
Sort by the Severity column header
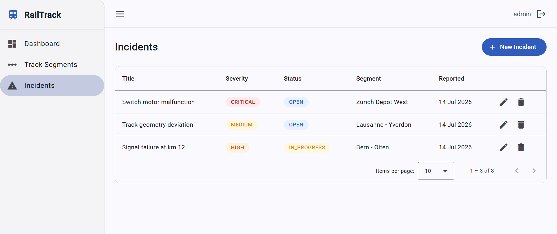tap(237, 79)
